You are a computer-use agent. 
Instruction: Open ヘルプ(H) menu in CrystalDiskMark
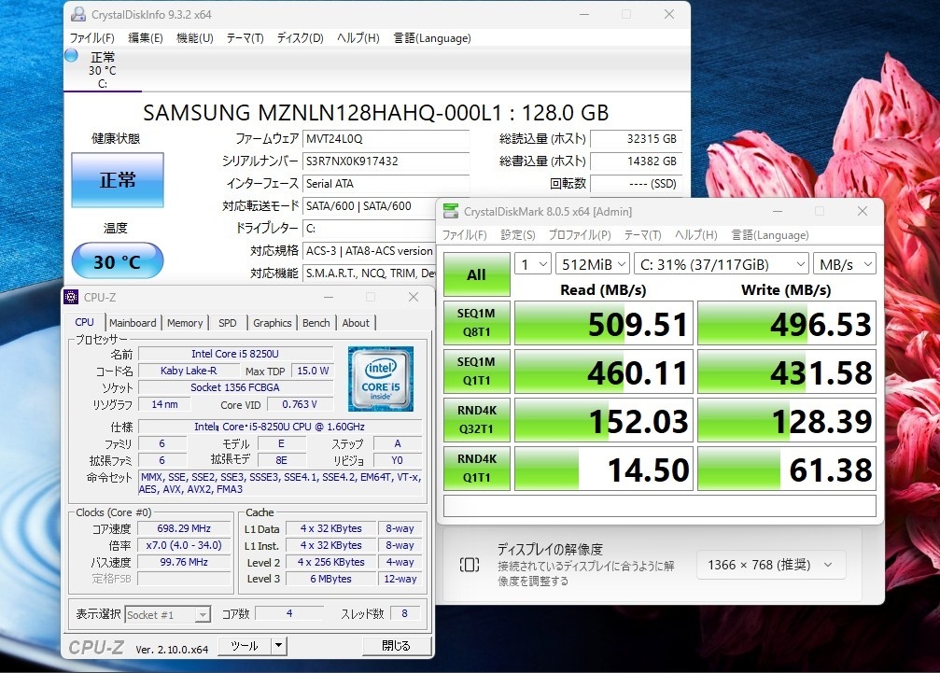point(696,235)
